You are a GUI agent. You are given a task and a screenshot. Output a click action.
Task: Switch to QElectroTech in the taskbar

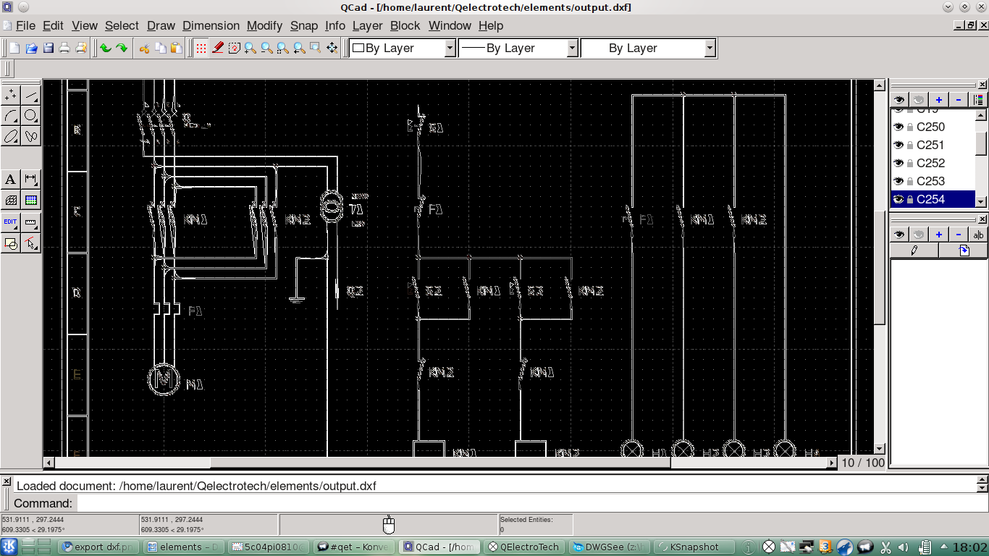(x=523, y=547)
